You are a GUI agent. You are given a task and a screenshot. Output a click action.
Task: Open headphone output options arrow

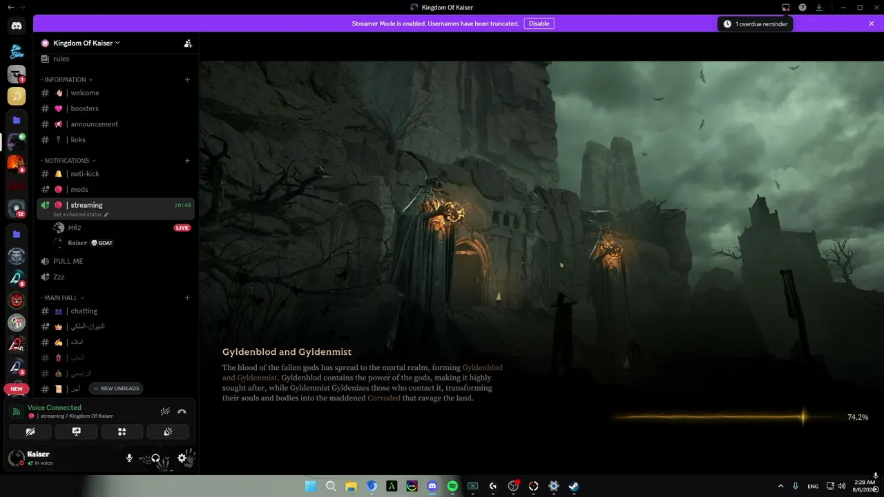click(x=166, y=458)
